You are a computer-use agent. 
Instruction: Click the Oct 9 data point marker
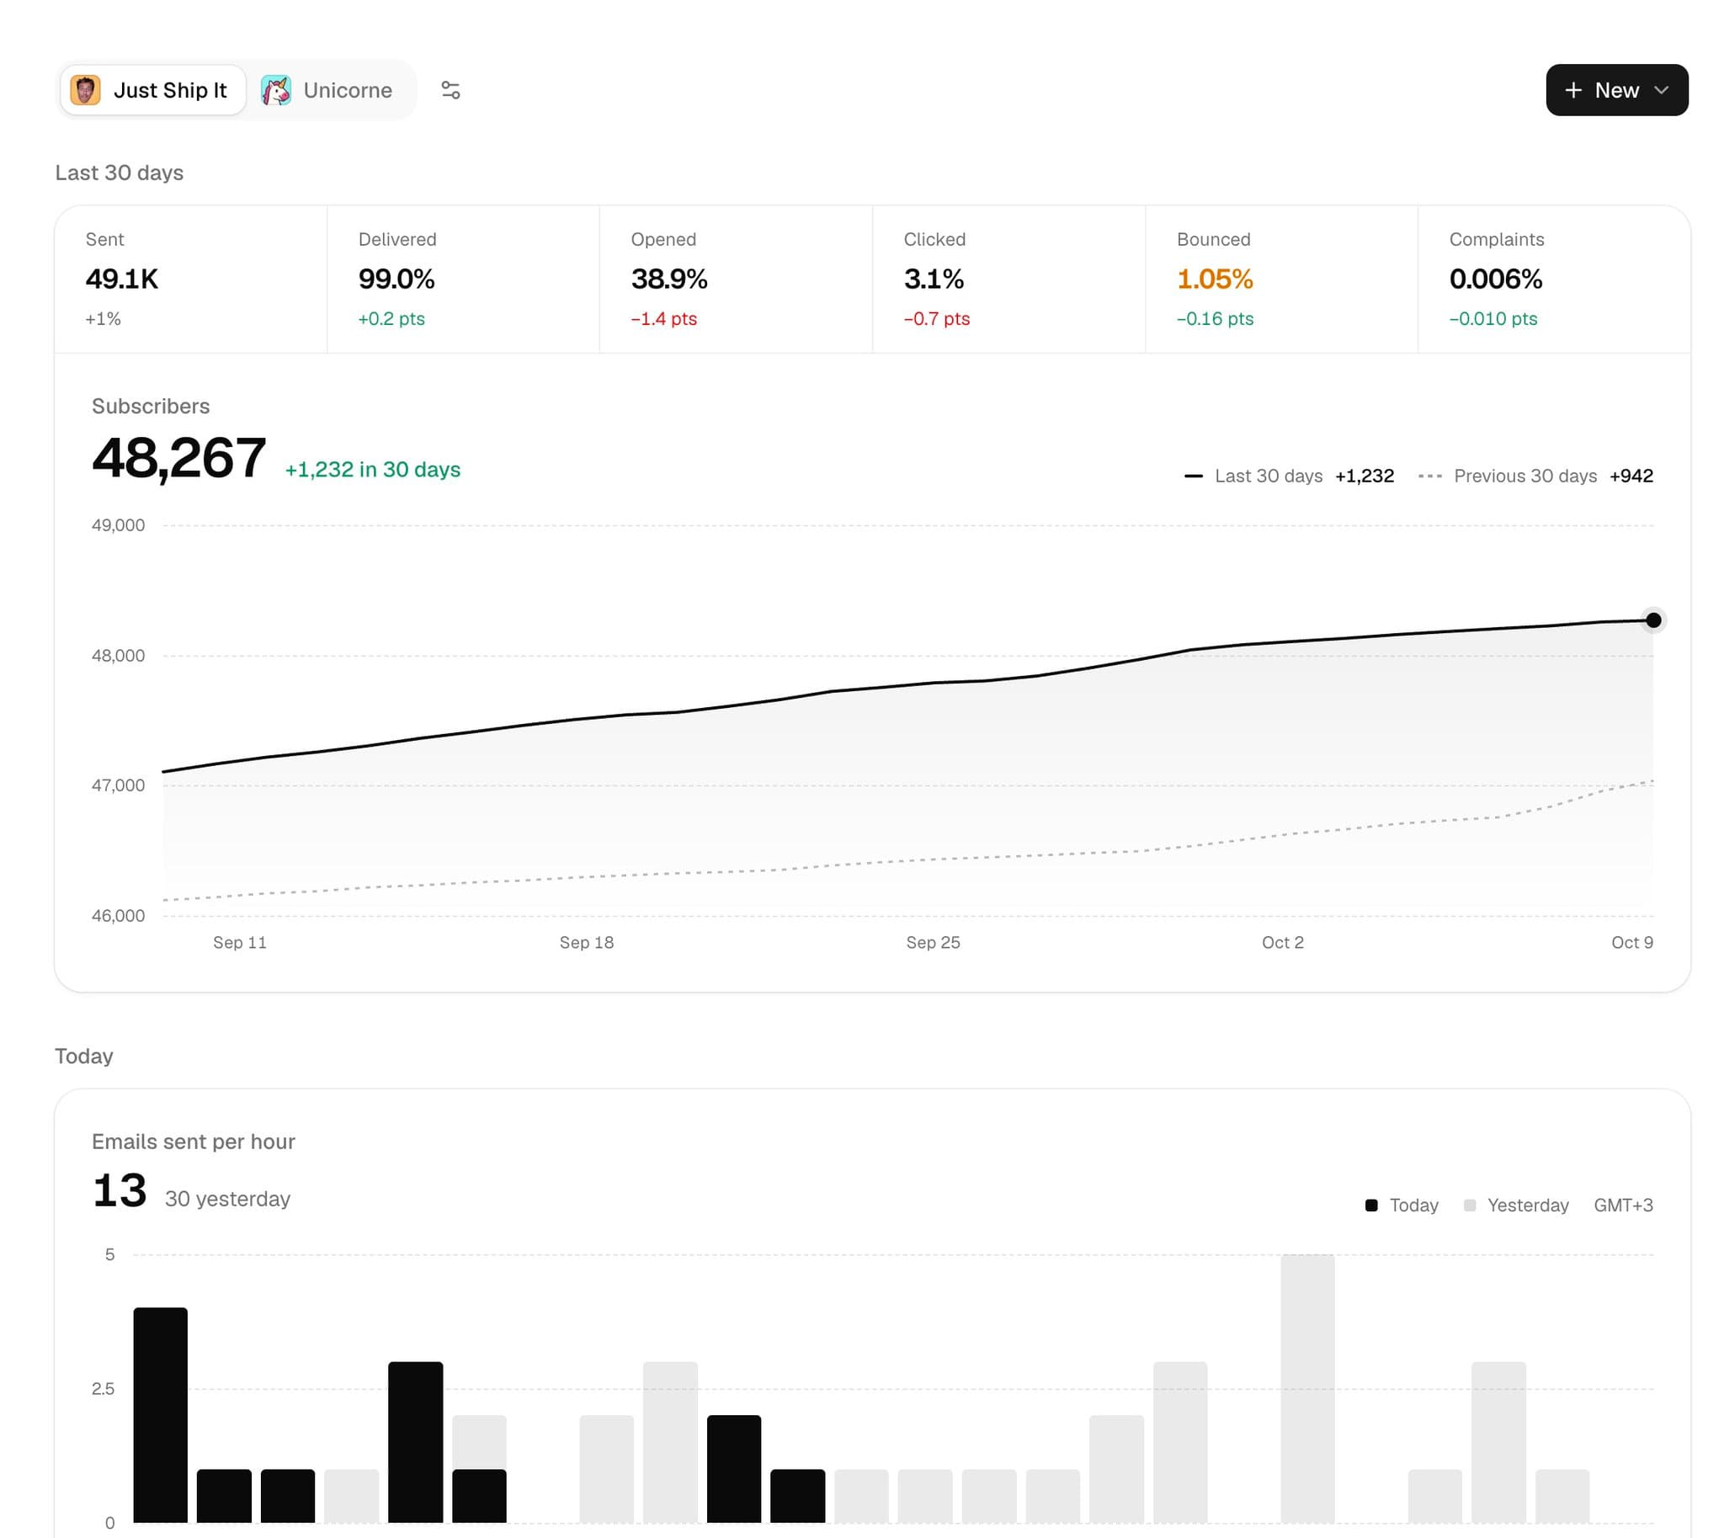[x=1653, y=620]
